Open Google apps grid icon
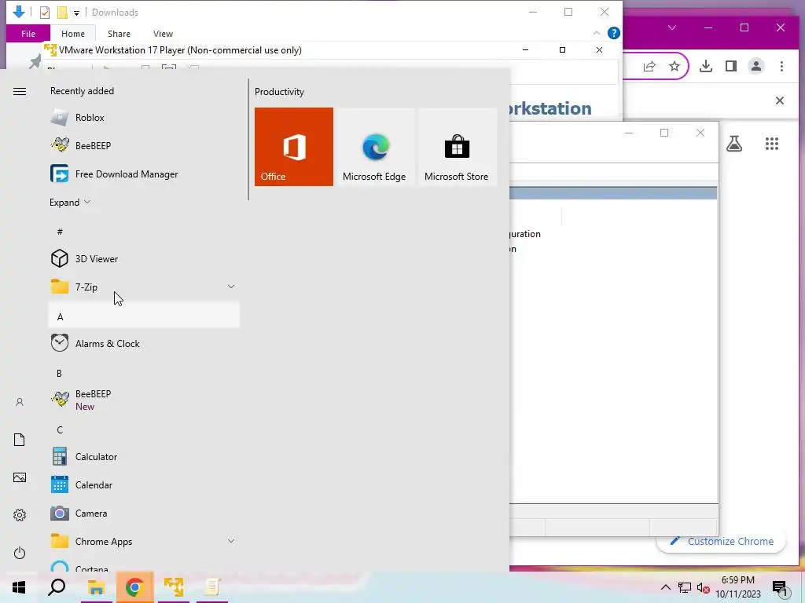This screenshot has width=805, height=603. pos(772,144)
